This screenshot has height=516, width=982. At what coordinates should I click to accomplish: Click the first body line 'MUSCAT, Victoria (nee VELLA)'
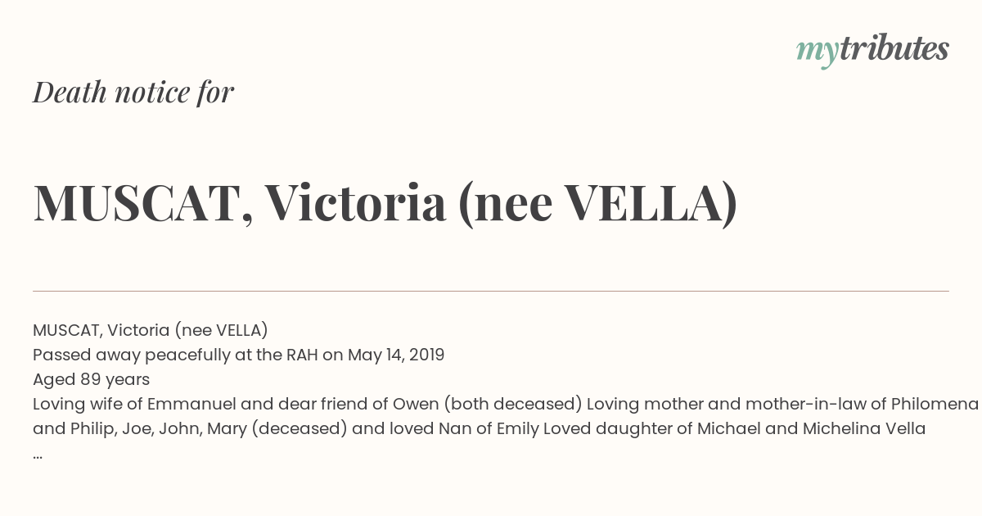coord(151,330)
